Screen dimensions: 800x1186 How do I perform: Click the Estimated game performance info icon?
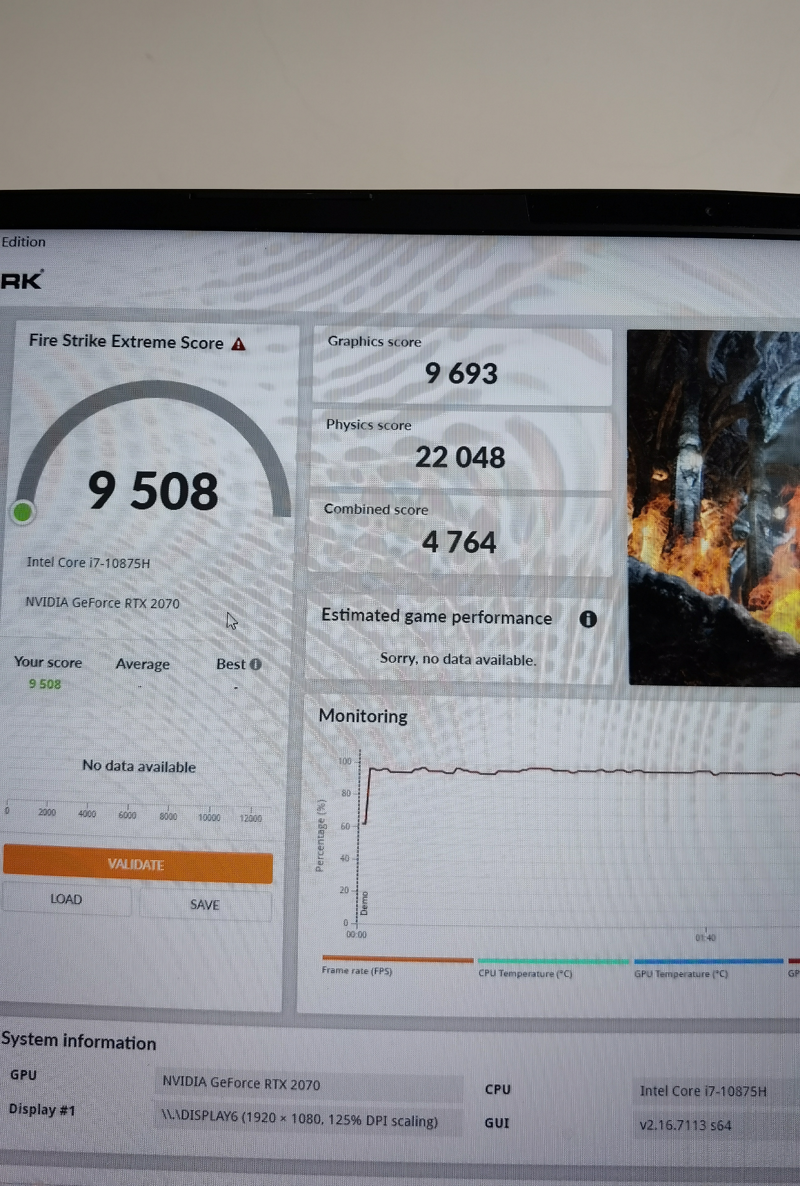[588, 619]
